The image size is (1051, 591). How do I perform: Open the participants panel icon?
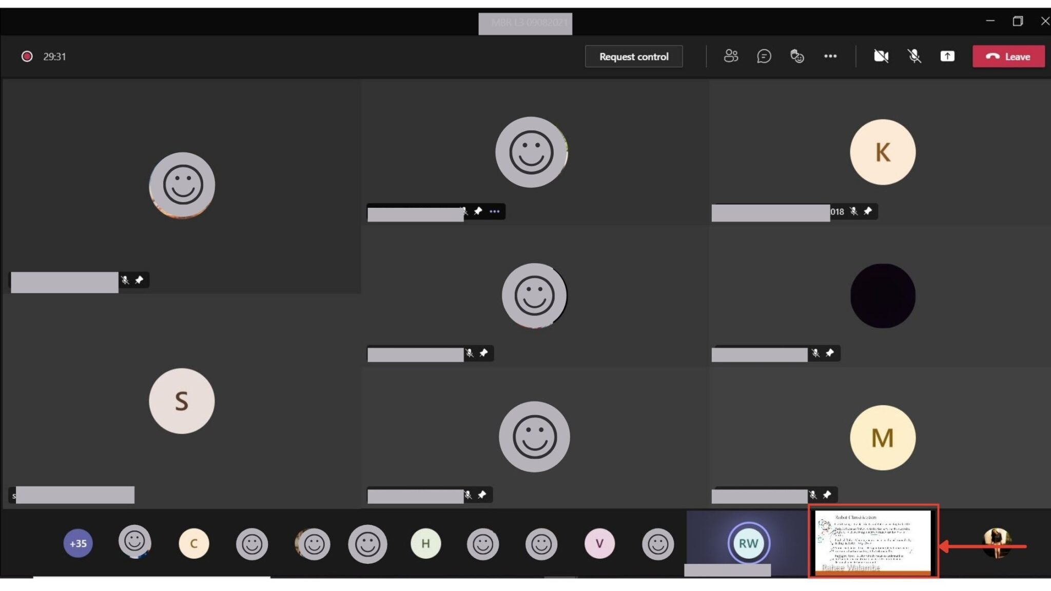tap(730, 56)
